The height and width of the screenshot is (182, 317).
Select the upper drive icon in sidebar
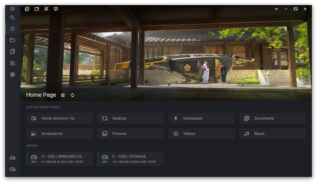click(x=12, y=158)
